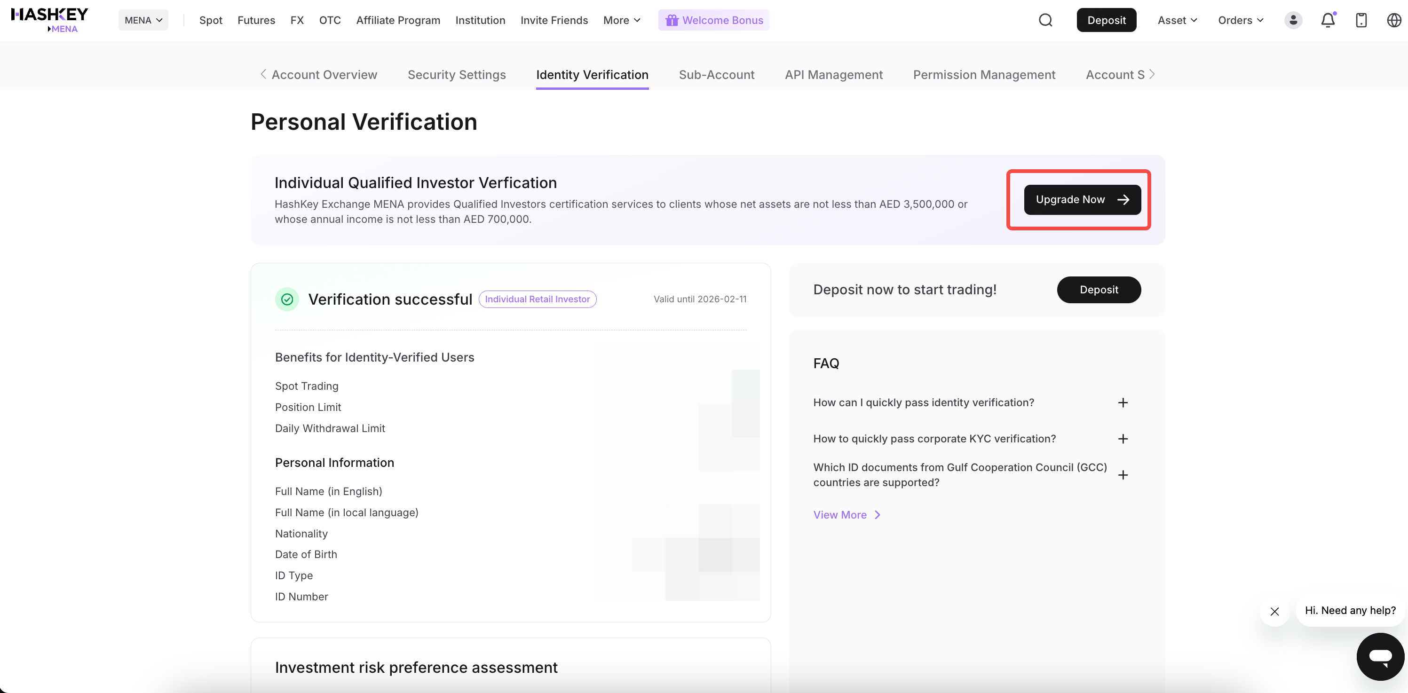Click the 'Position Limit' benefit row
This screenshot has height=693, width=1408.
pyautogui.click(x=308, y=407)
